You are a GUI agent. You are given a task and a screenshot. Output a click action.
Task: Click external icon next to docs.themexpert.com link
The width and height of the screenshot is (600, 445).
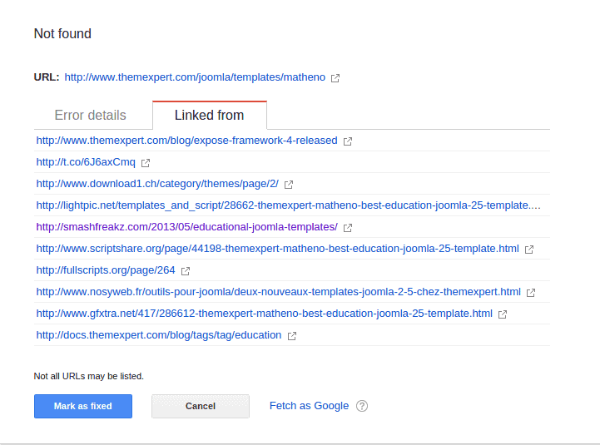coord(291,336)
